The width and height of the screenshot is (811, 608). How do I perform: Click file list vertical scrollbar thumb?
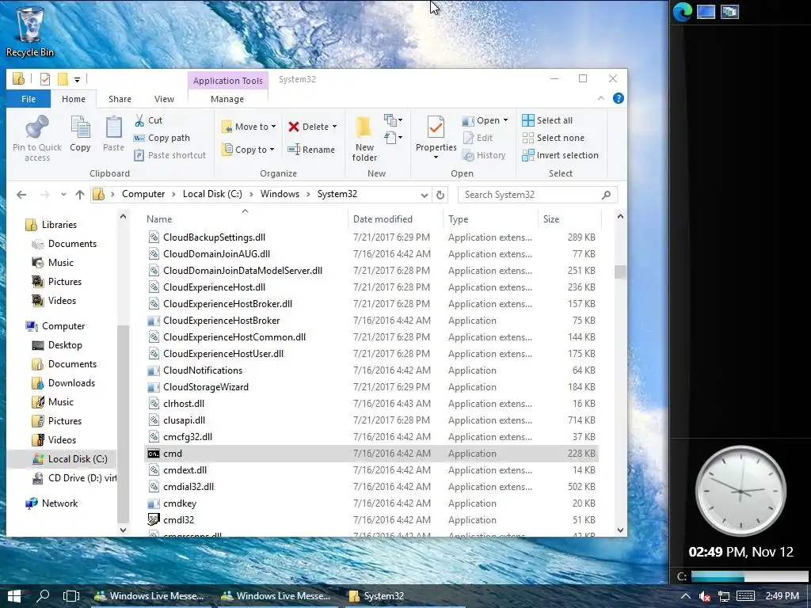pyautogui.click(x=620, y=272)
